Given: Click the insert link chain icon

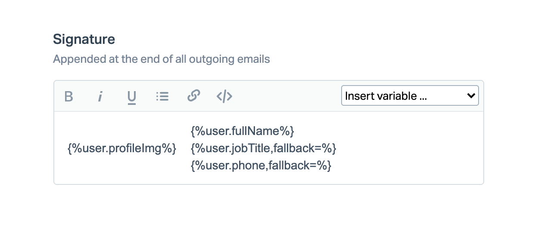Looking at the screenshot, I should click(193, 96).
